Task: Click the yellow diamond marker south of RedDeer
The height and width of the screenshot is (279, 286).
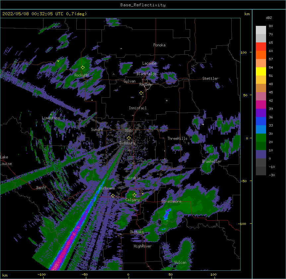Action: 141,93
